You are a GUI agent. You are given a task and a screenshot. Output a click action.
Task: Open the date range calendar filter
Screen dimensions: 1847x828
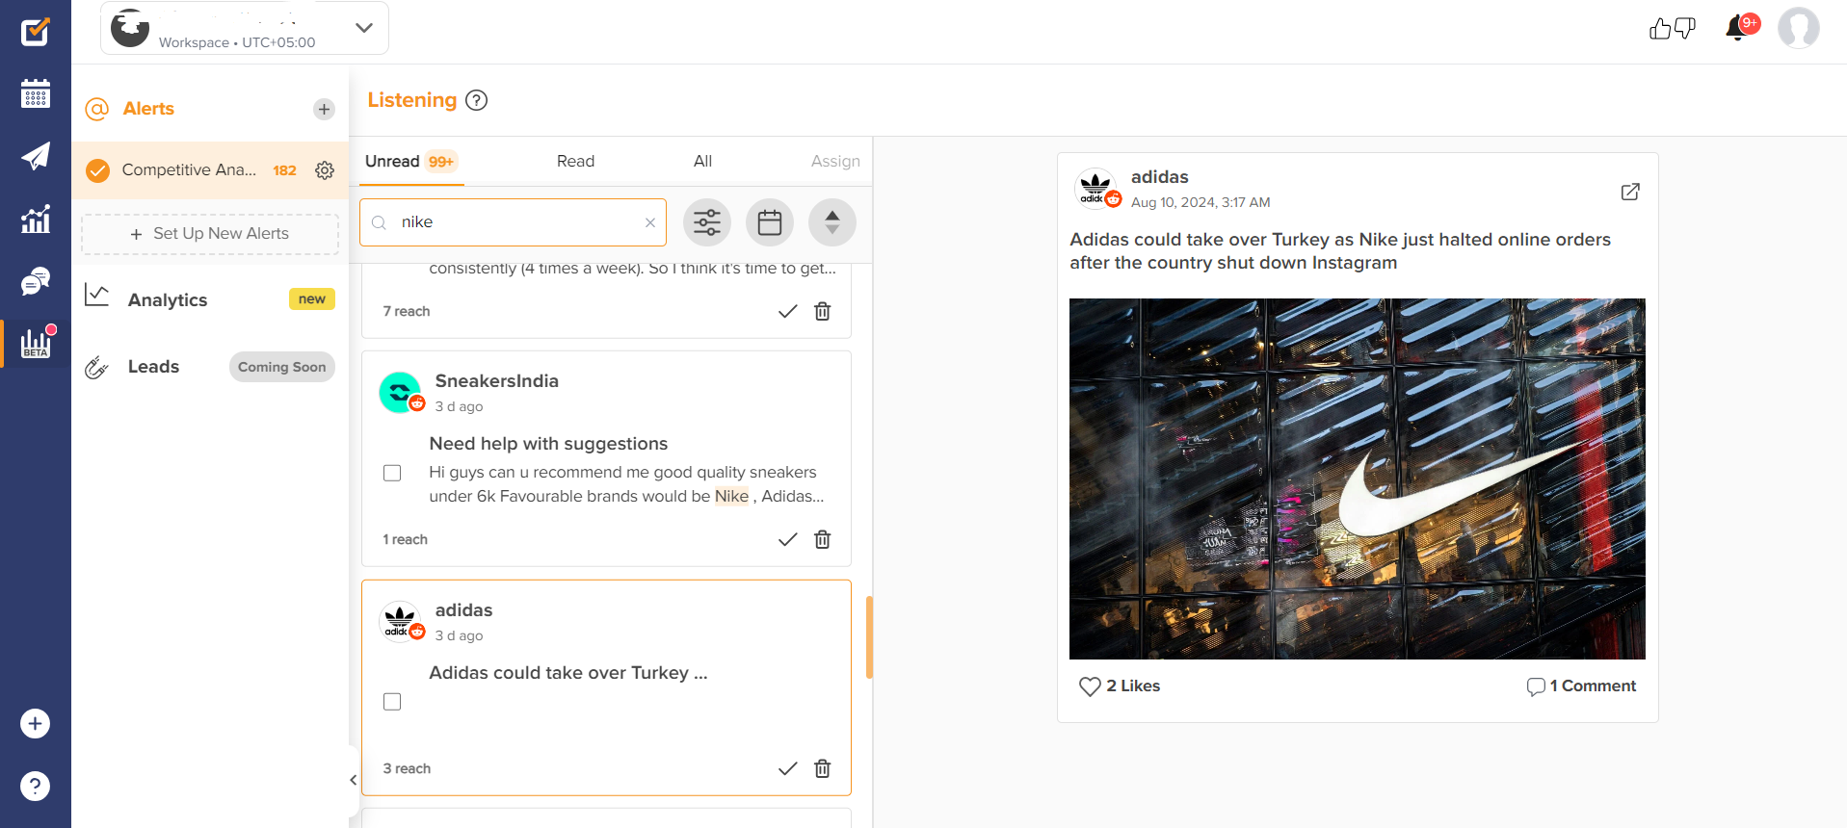pos(770,222)
